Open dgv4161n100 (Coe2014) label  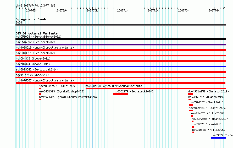32,75
